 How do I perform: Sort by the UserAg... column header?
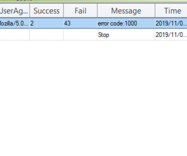click(x=14, y=11)
